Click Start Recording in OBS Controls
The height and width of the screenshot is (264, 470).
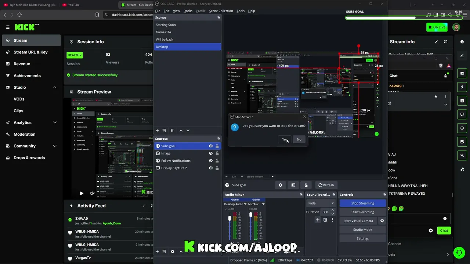pos(362,212)
